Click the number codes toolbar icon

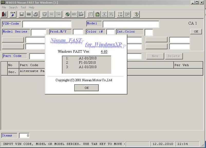click(104, 14)
